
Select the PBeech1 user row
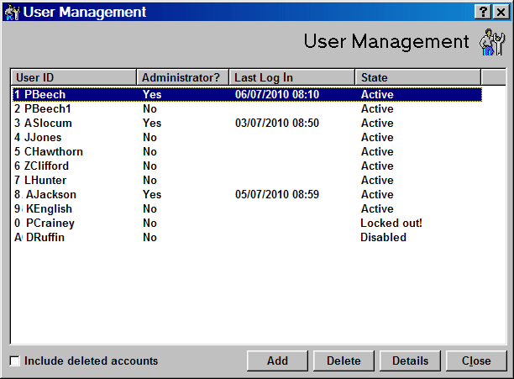pos(247,109)
